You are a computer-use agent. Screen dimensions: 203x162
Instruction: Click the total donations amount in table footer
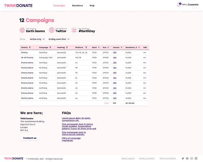point(130,103)
